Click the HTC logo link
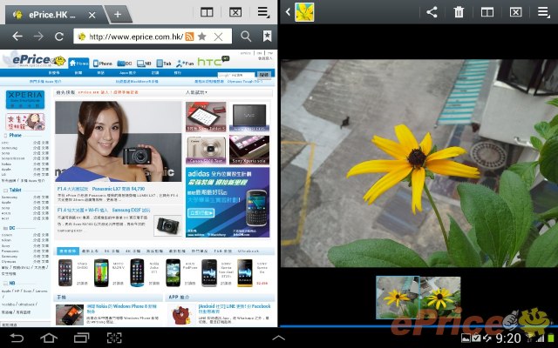 point(212,61)
